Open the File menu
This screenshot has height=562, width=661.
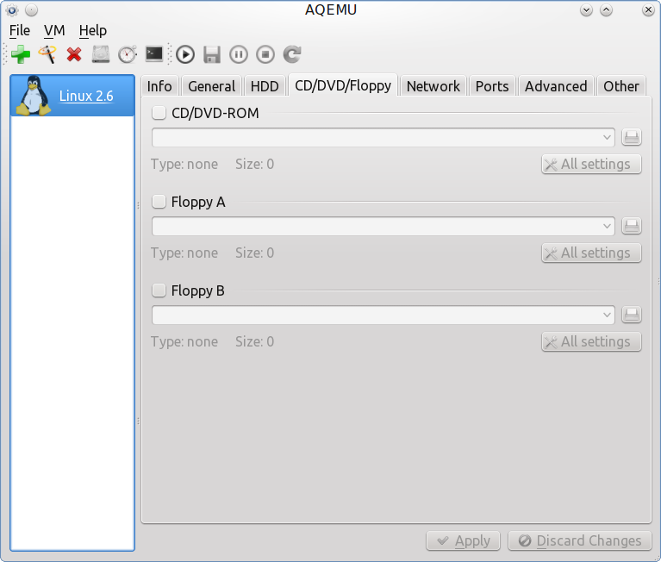pyautogui.click(x=20, y=30)
